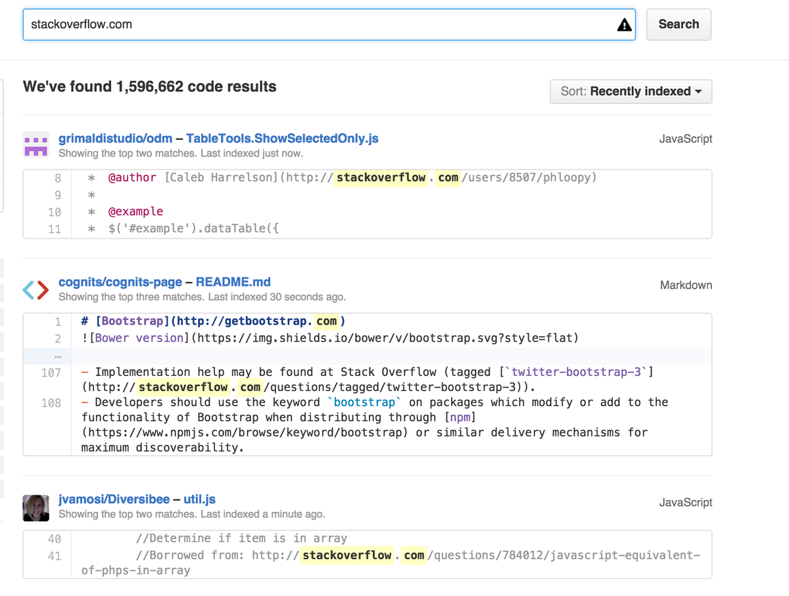Open the util.js file link
The image size is (789, 596).
point(199,499)
